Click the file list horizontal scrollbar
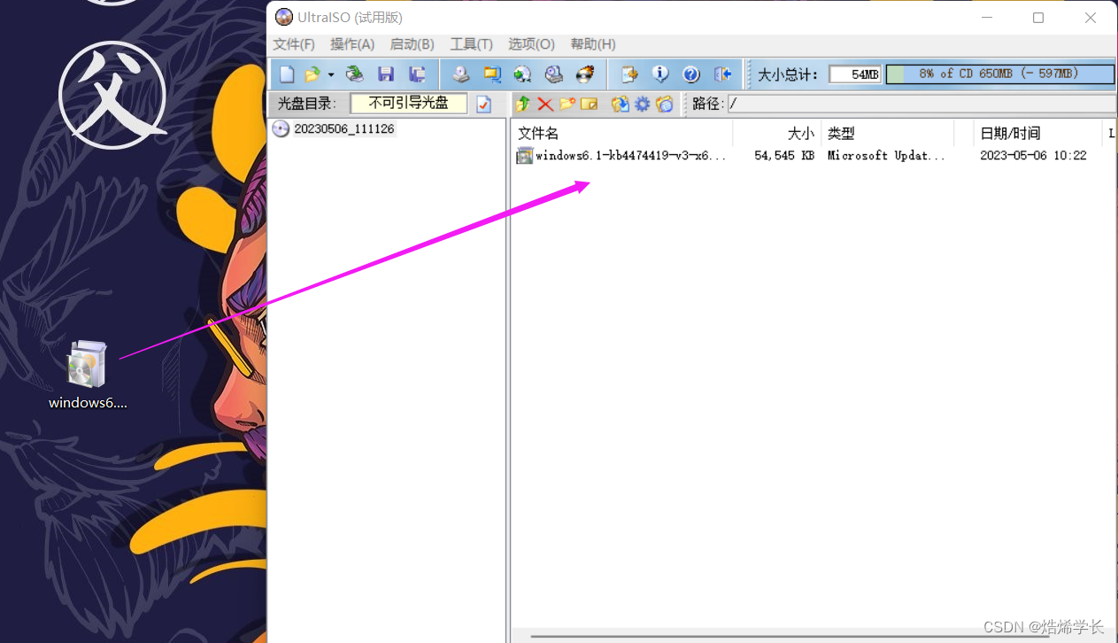Screen dimensions: 1118x643 tap(790, 636)
